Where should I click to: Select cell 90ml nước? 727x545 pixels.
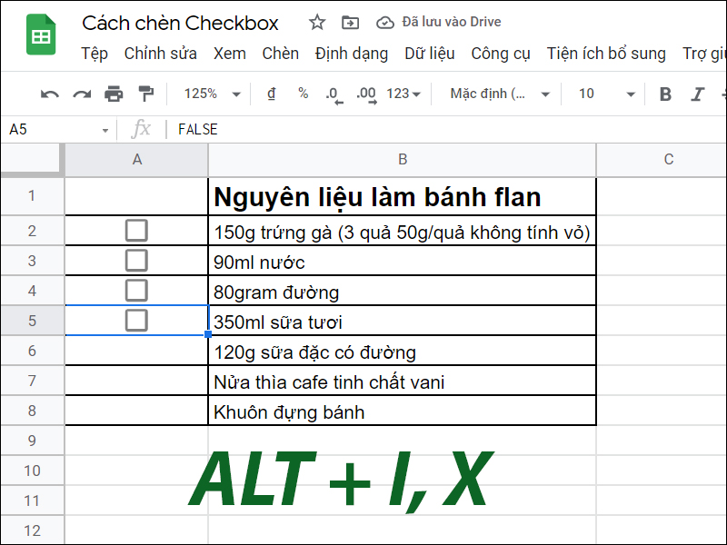(x=403, y=261)
